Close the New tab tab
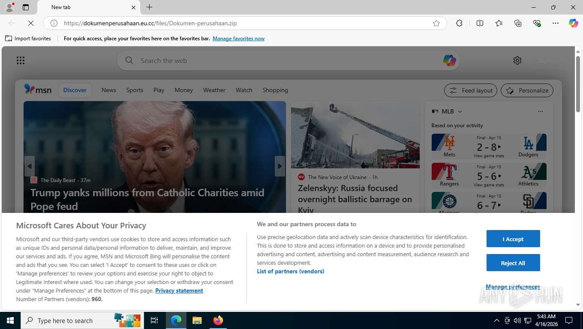The image size is (583, 329). click(133, 7)
